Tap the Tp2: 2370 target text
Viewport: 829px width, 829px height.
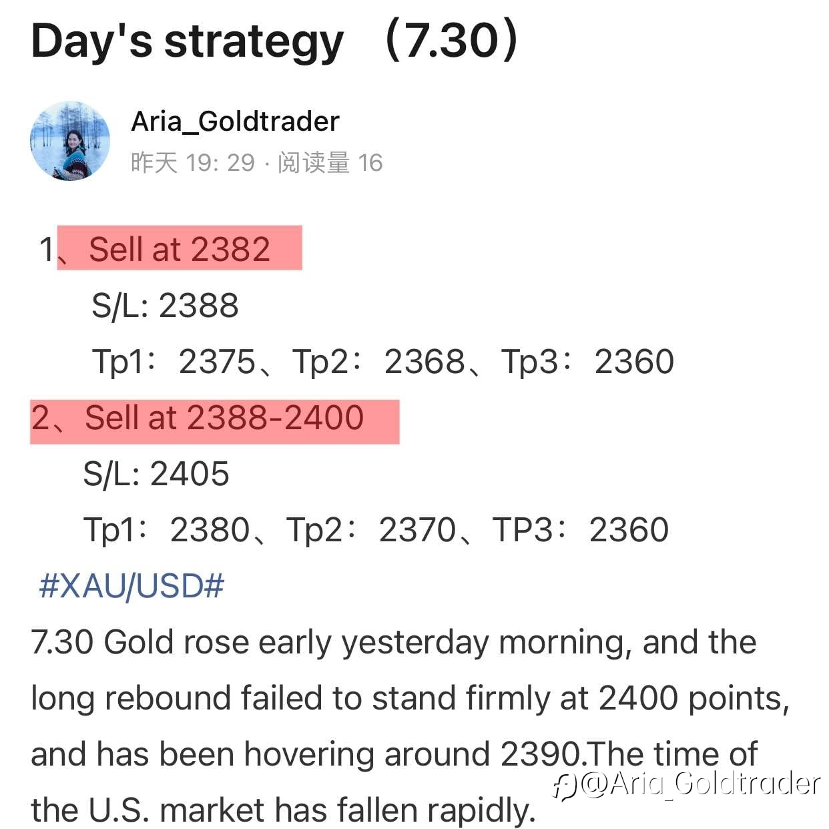click(x=372, y=530)
